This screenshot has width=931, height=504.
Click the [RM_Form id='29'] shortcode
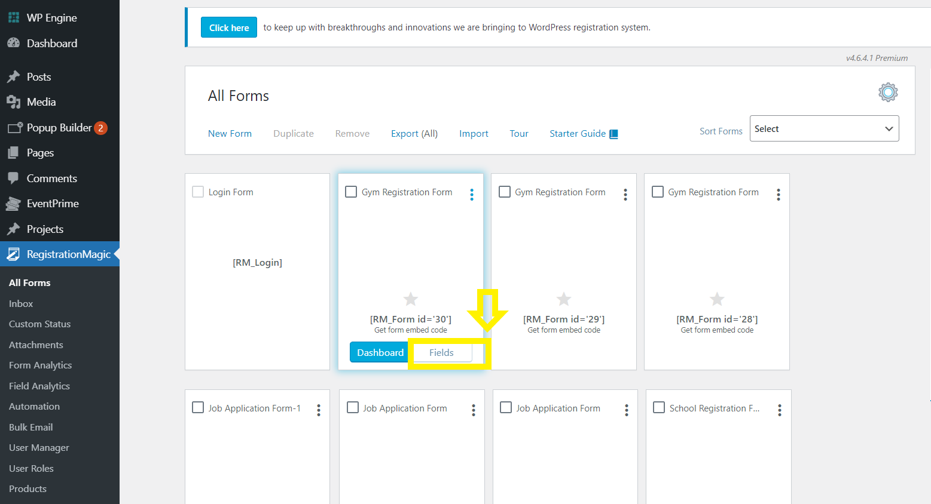tap(564, 319)
